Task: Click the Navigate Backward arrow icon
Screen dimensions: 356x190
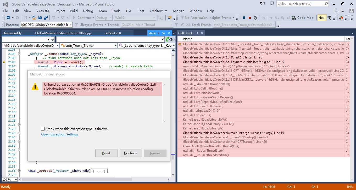Action: (8, 18)
